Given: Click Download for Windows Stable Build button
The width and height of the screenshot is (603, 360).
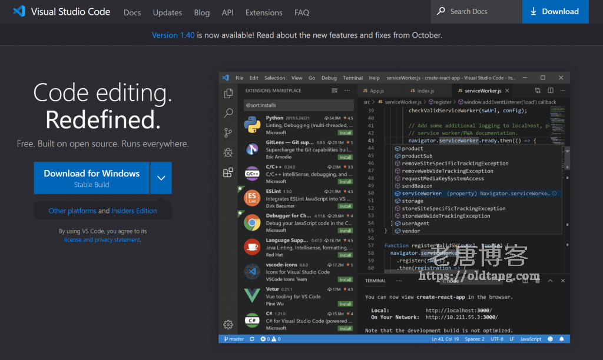Looking at the screenshot, I should pos(91,178).
